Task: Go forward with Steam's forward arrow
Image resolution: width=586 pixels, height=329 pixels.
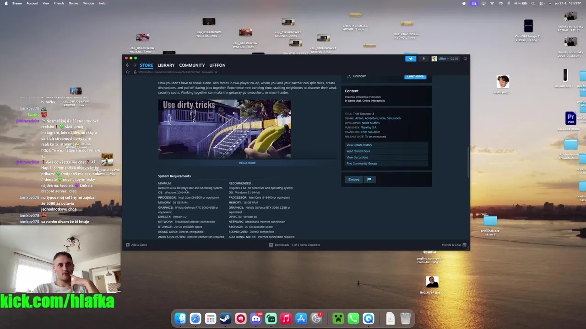Action: [135, 65]
